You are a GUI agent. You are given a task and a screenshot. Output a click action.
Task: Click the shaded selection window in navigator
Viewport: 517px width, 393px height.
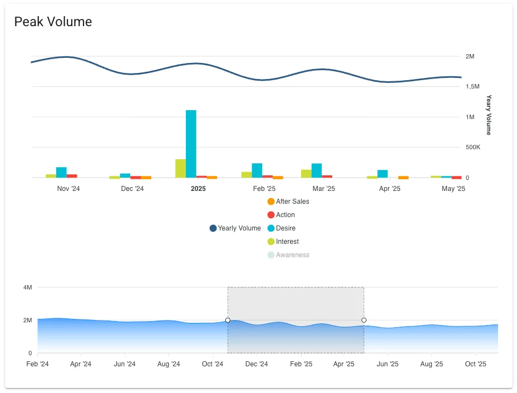296,303
